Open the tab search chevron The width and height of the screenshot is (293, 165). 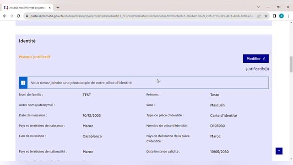tap(258, 7)
